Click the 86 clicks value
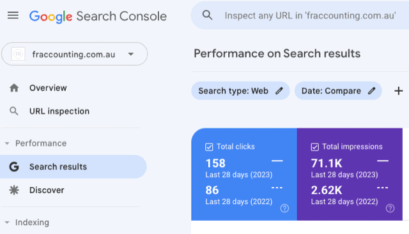The width and height of the screenshot is (409, 234). pos(212,190)
